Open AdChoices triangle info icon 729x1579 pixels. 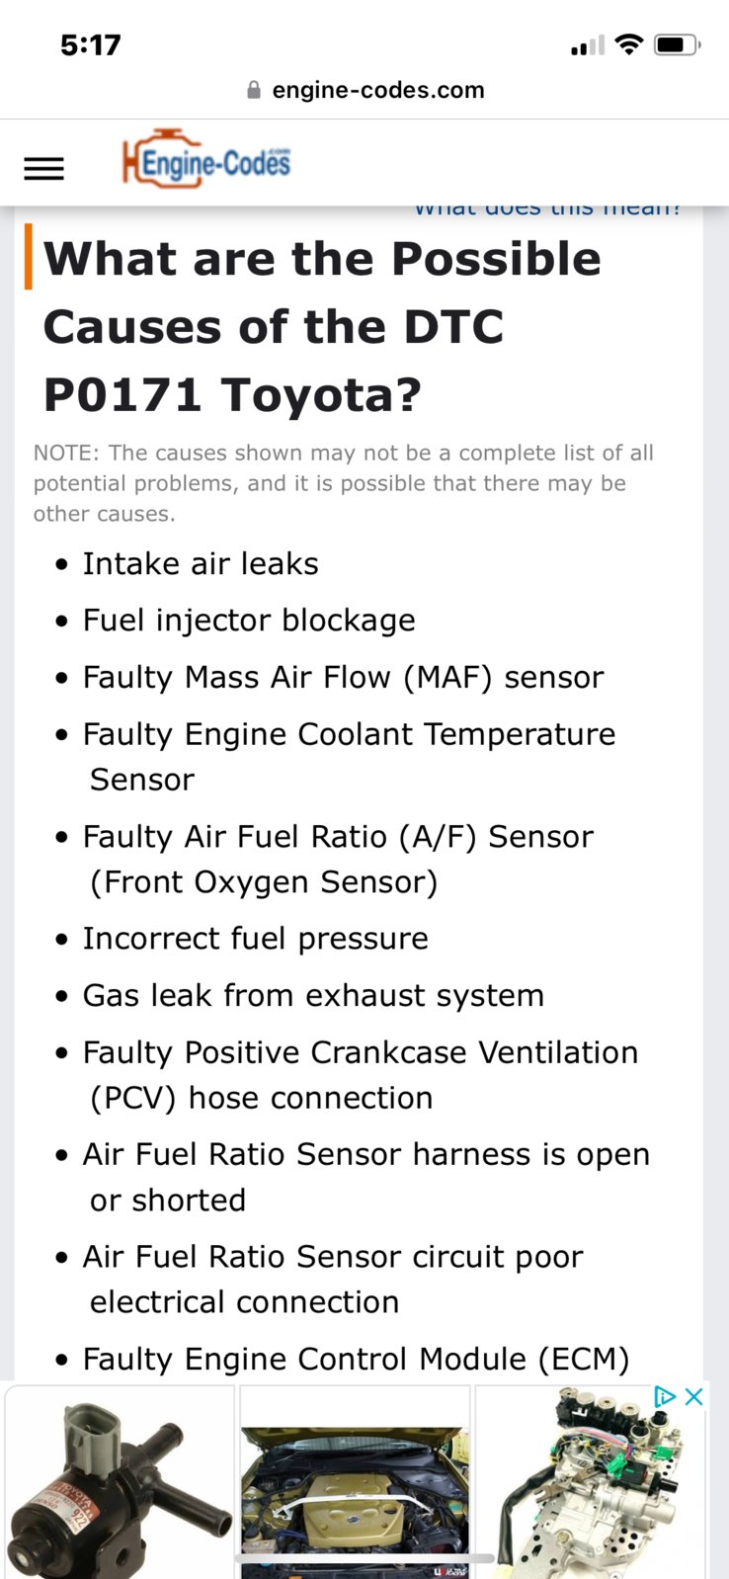[x=665, y=1396]
